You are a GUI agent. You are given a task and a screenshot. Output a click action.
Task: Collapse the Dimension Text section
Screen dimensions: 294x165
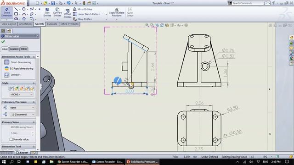pos(34,147)
